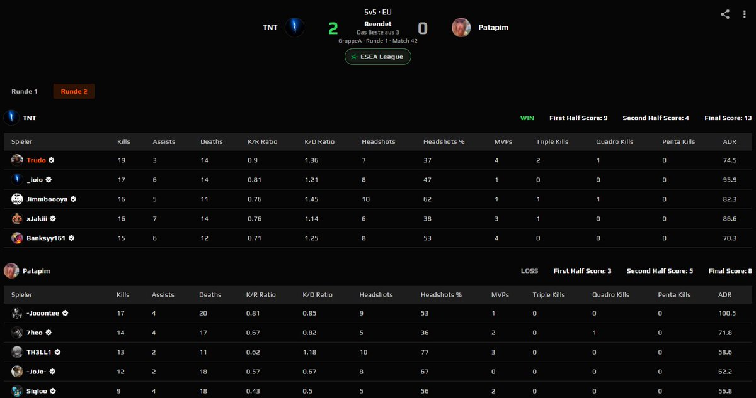
Task: Click _ioio's ADR value 95.9
Action: pyautogui.click(x=730, y=180)
